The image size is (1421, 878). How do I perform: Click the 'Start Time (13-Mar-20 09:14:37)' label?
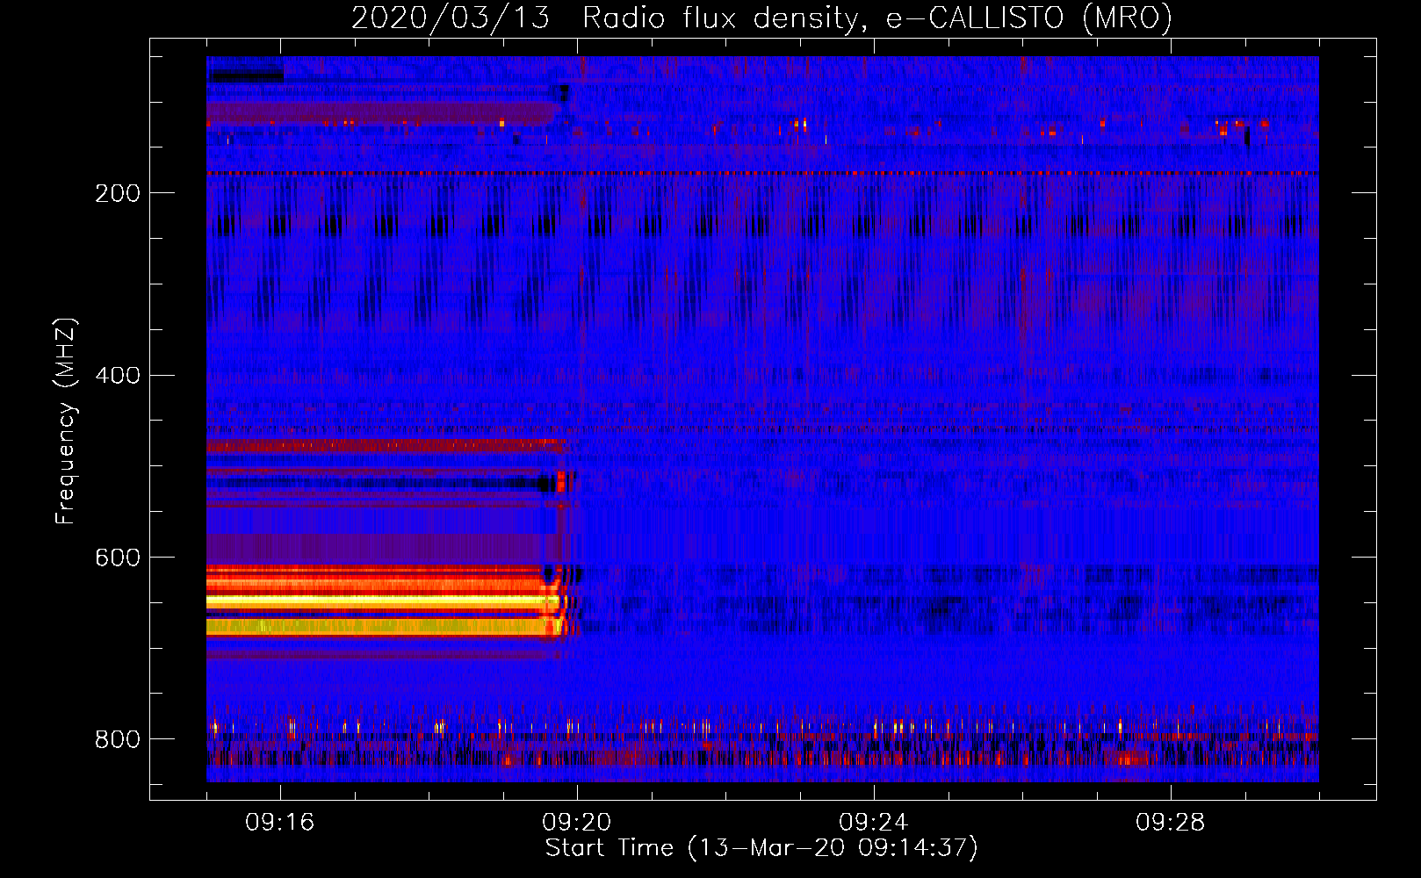click(761, 848)
